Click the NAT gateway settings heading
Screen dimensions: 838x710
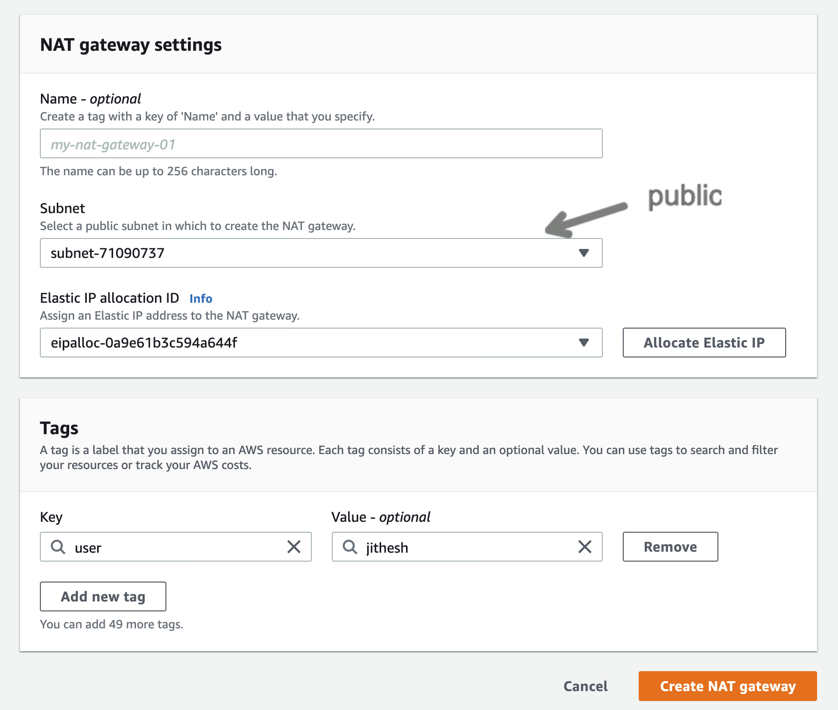point(131,45)
